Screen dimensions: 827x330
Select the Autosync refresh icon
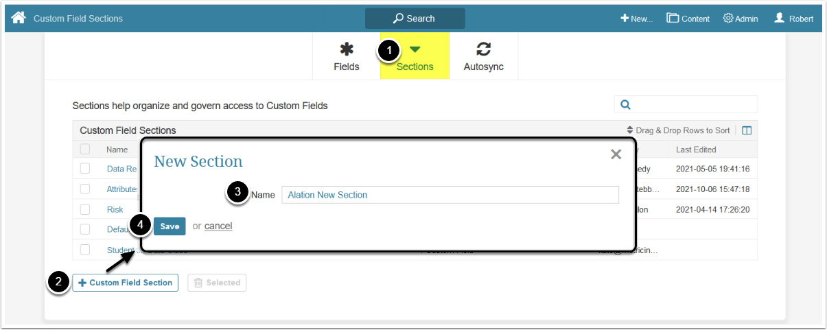[483, 49]
